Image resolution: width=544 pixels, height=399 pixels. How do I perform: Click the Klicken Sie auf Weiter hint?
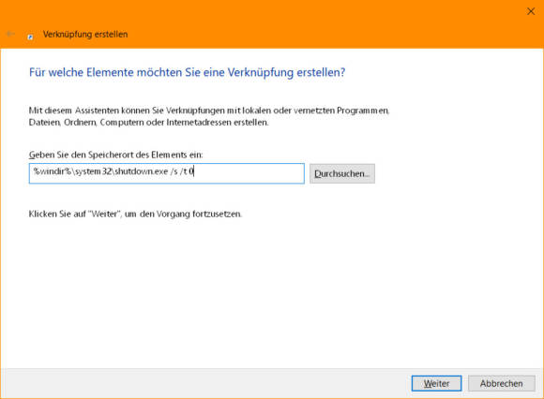click(x=135, y=214)
